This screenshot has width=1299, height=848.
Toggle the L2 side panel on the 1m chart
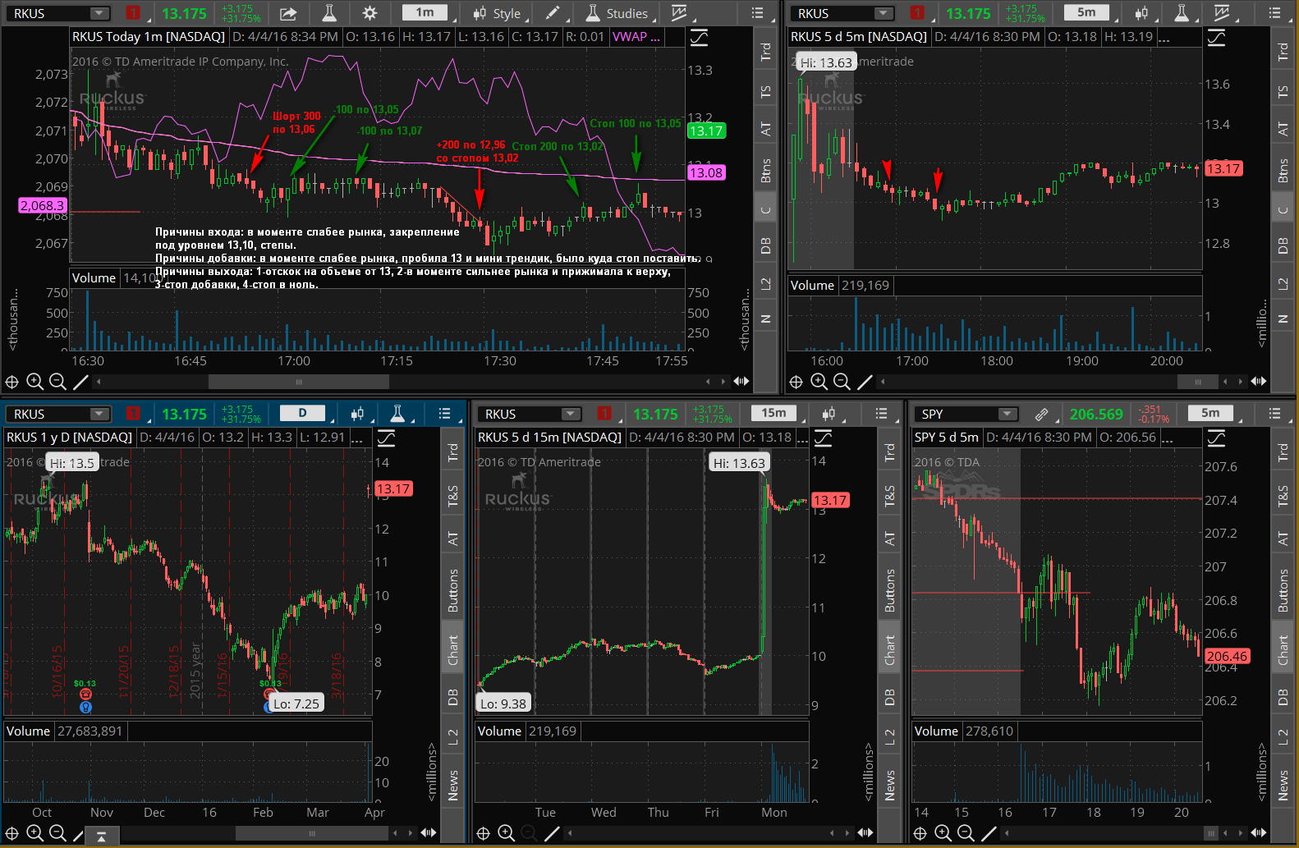click(x=765, y=284)
